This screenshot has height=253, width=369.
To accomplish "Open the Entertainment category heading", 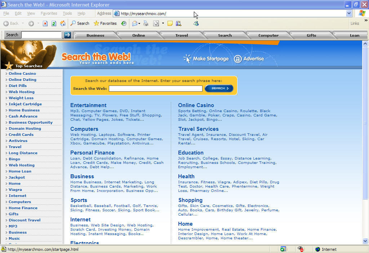I will pyautogui.click(x=88, y=105).
